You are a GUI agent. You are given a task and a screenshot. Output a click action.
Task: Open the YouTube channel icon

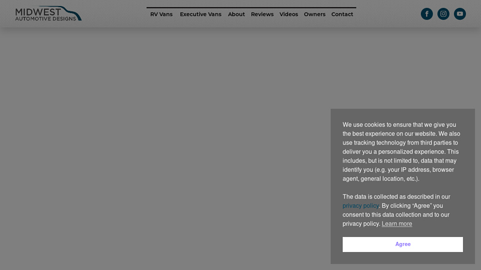click(460, 14)
